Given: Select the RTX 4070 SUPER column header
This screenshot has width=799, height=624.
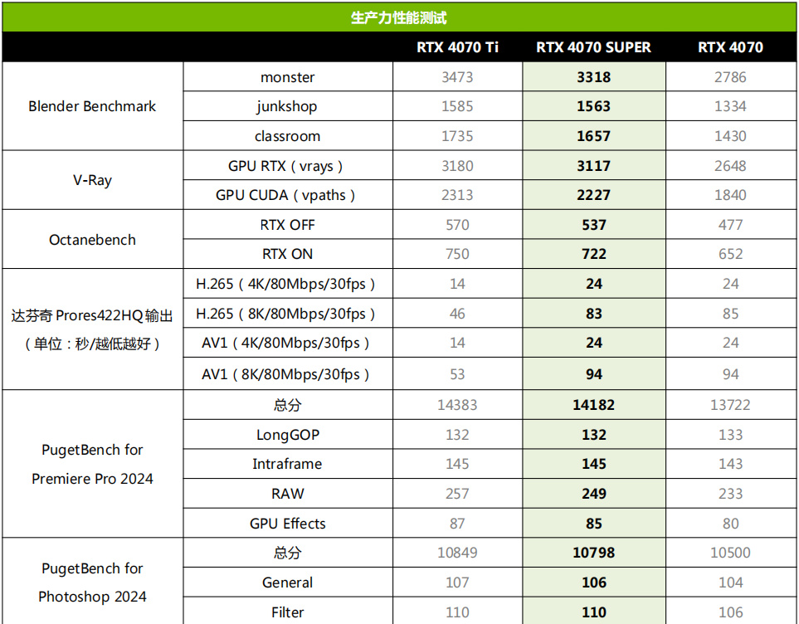Looking at the screenshot, I should (x=593, y=47).
